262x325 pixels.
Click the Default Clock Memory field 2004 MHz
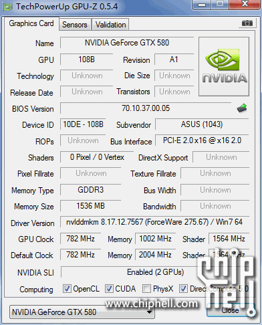click(155, 255)
